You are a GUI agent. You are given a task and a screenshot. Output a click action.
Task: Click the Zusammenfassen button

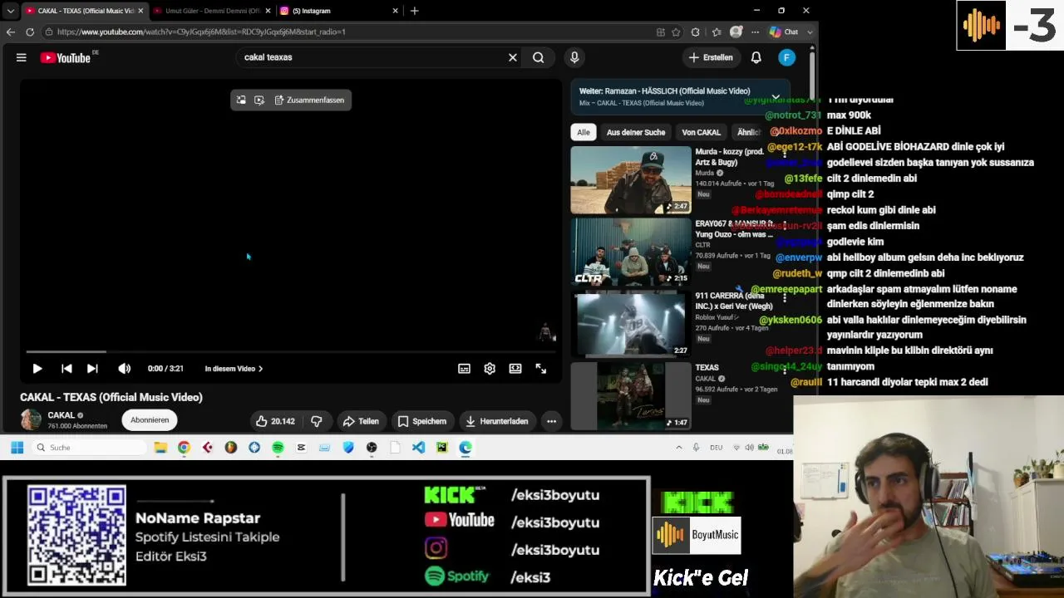[x=309, y=100]
